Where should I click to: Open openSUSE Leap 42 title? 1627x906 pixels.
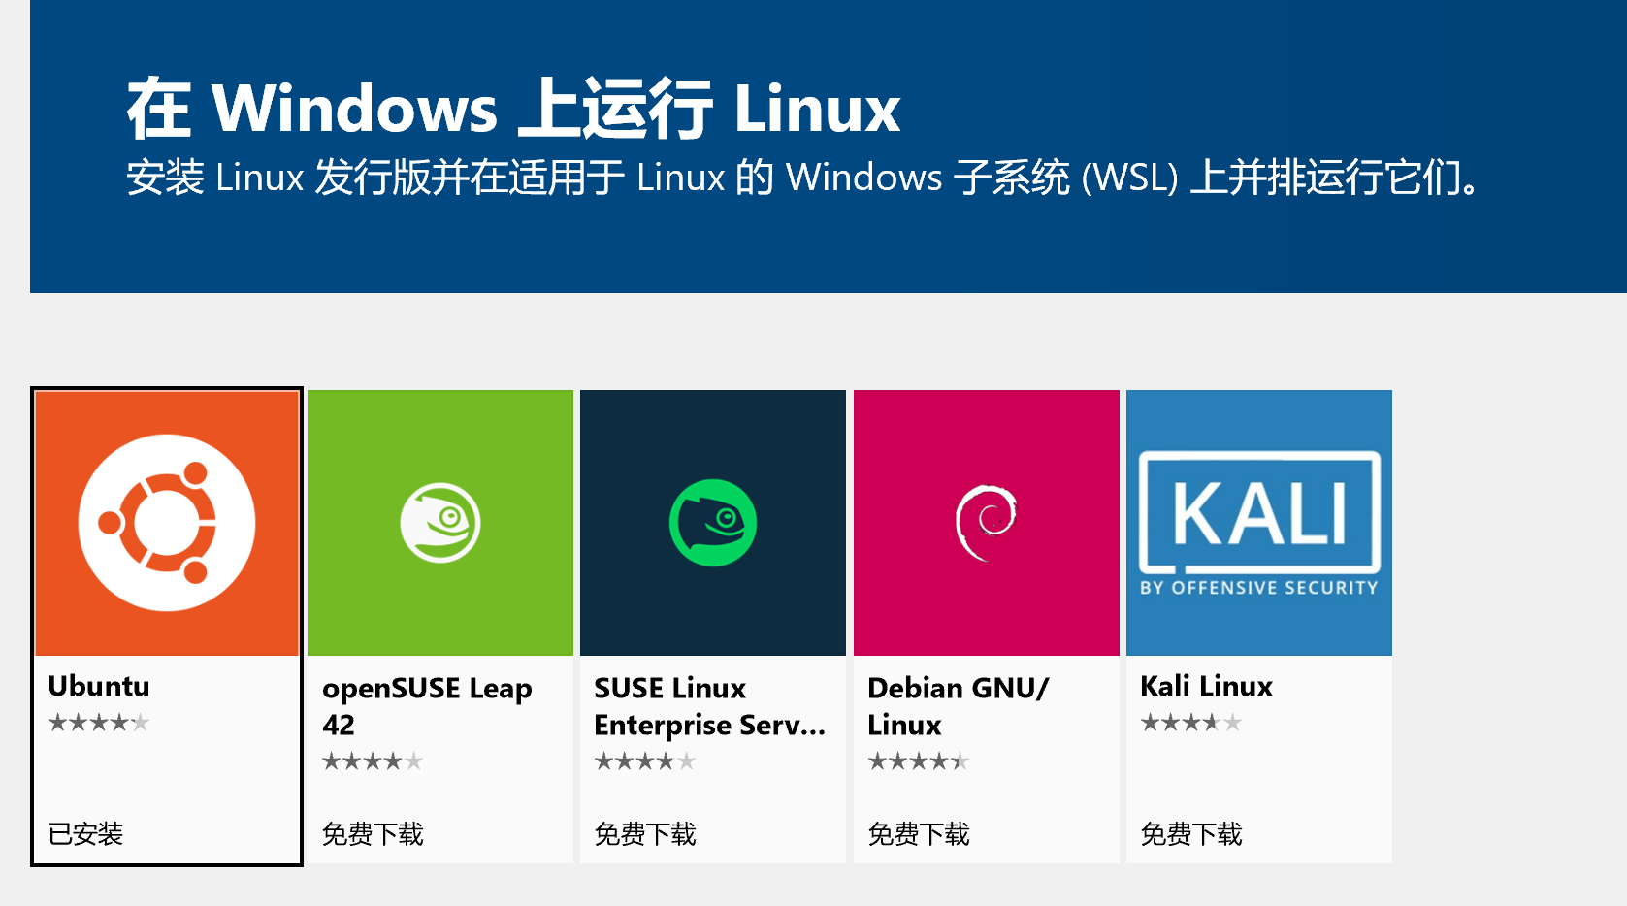[x=427, y=706]
